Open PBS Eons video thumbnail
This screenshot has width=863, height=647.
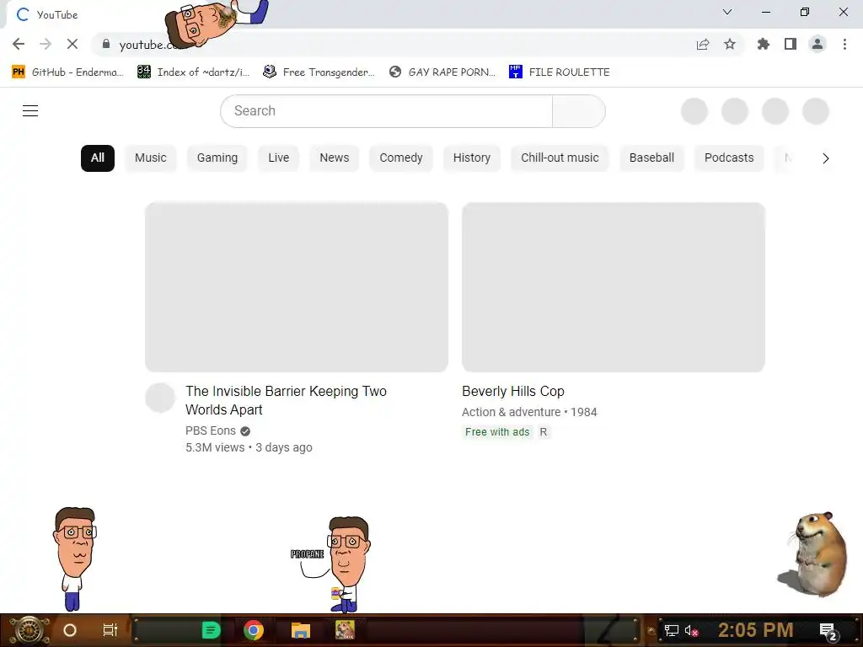coord(297,287)
